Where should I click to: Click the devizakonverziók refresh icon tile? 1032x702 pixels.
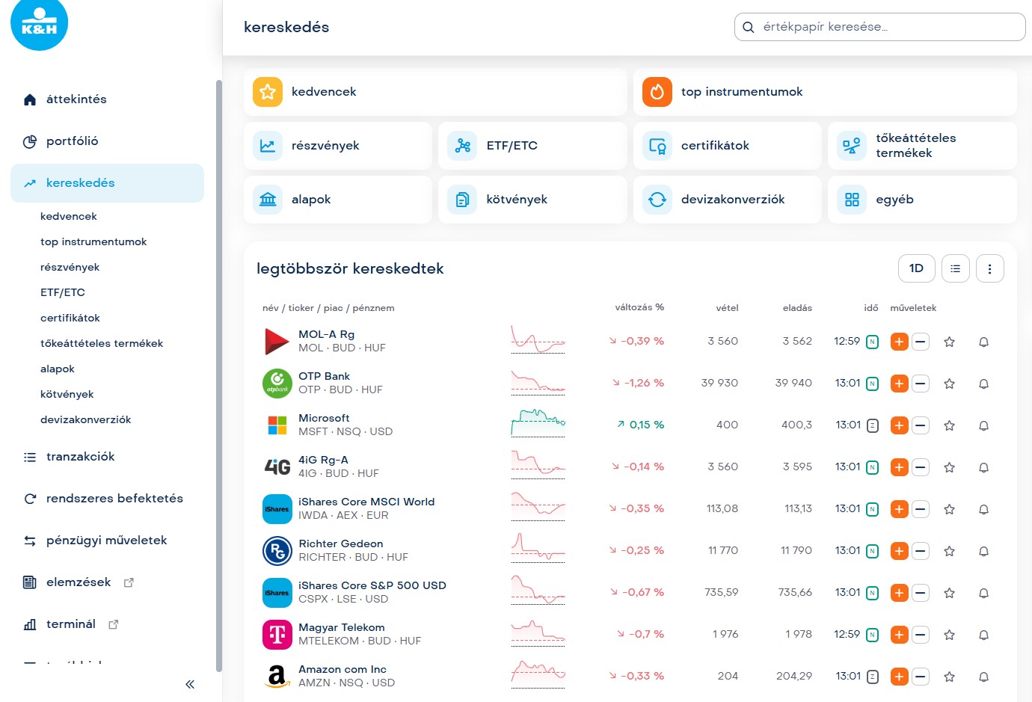tap(657, 200)
